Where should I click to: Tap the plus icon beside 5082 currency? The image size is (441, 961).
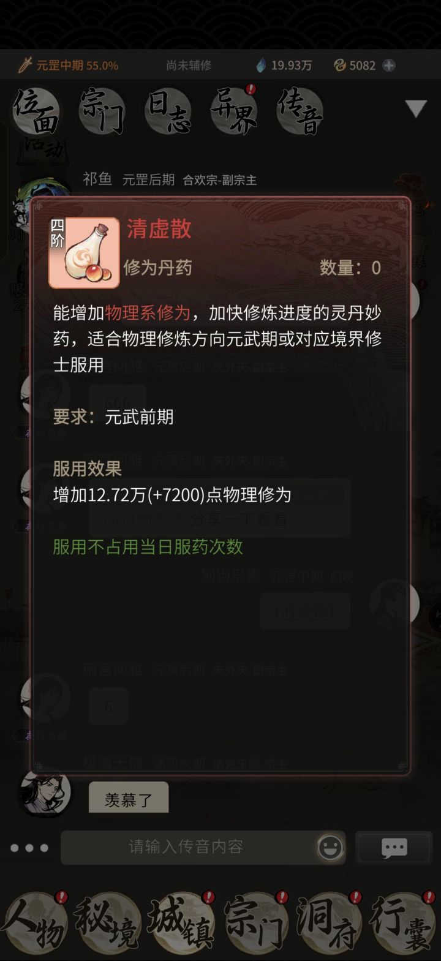(389, 66)
